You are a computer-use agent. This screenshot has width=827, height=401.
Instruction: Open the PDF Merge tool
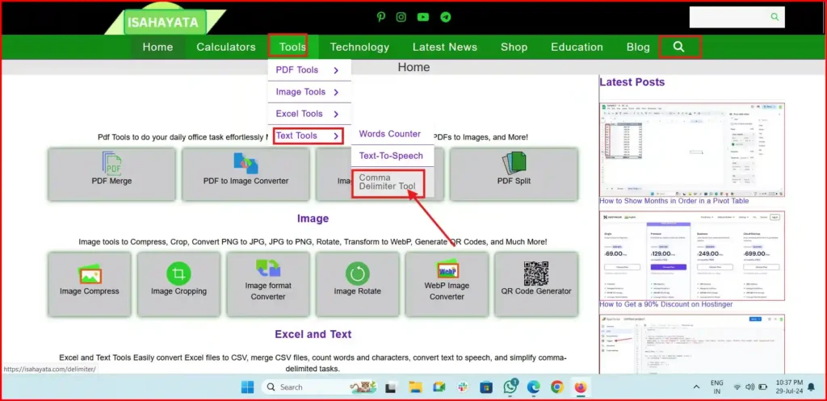tap(111, 173)
